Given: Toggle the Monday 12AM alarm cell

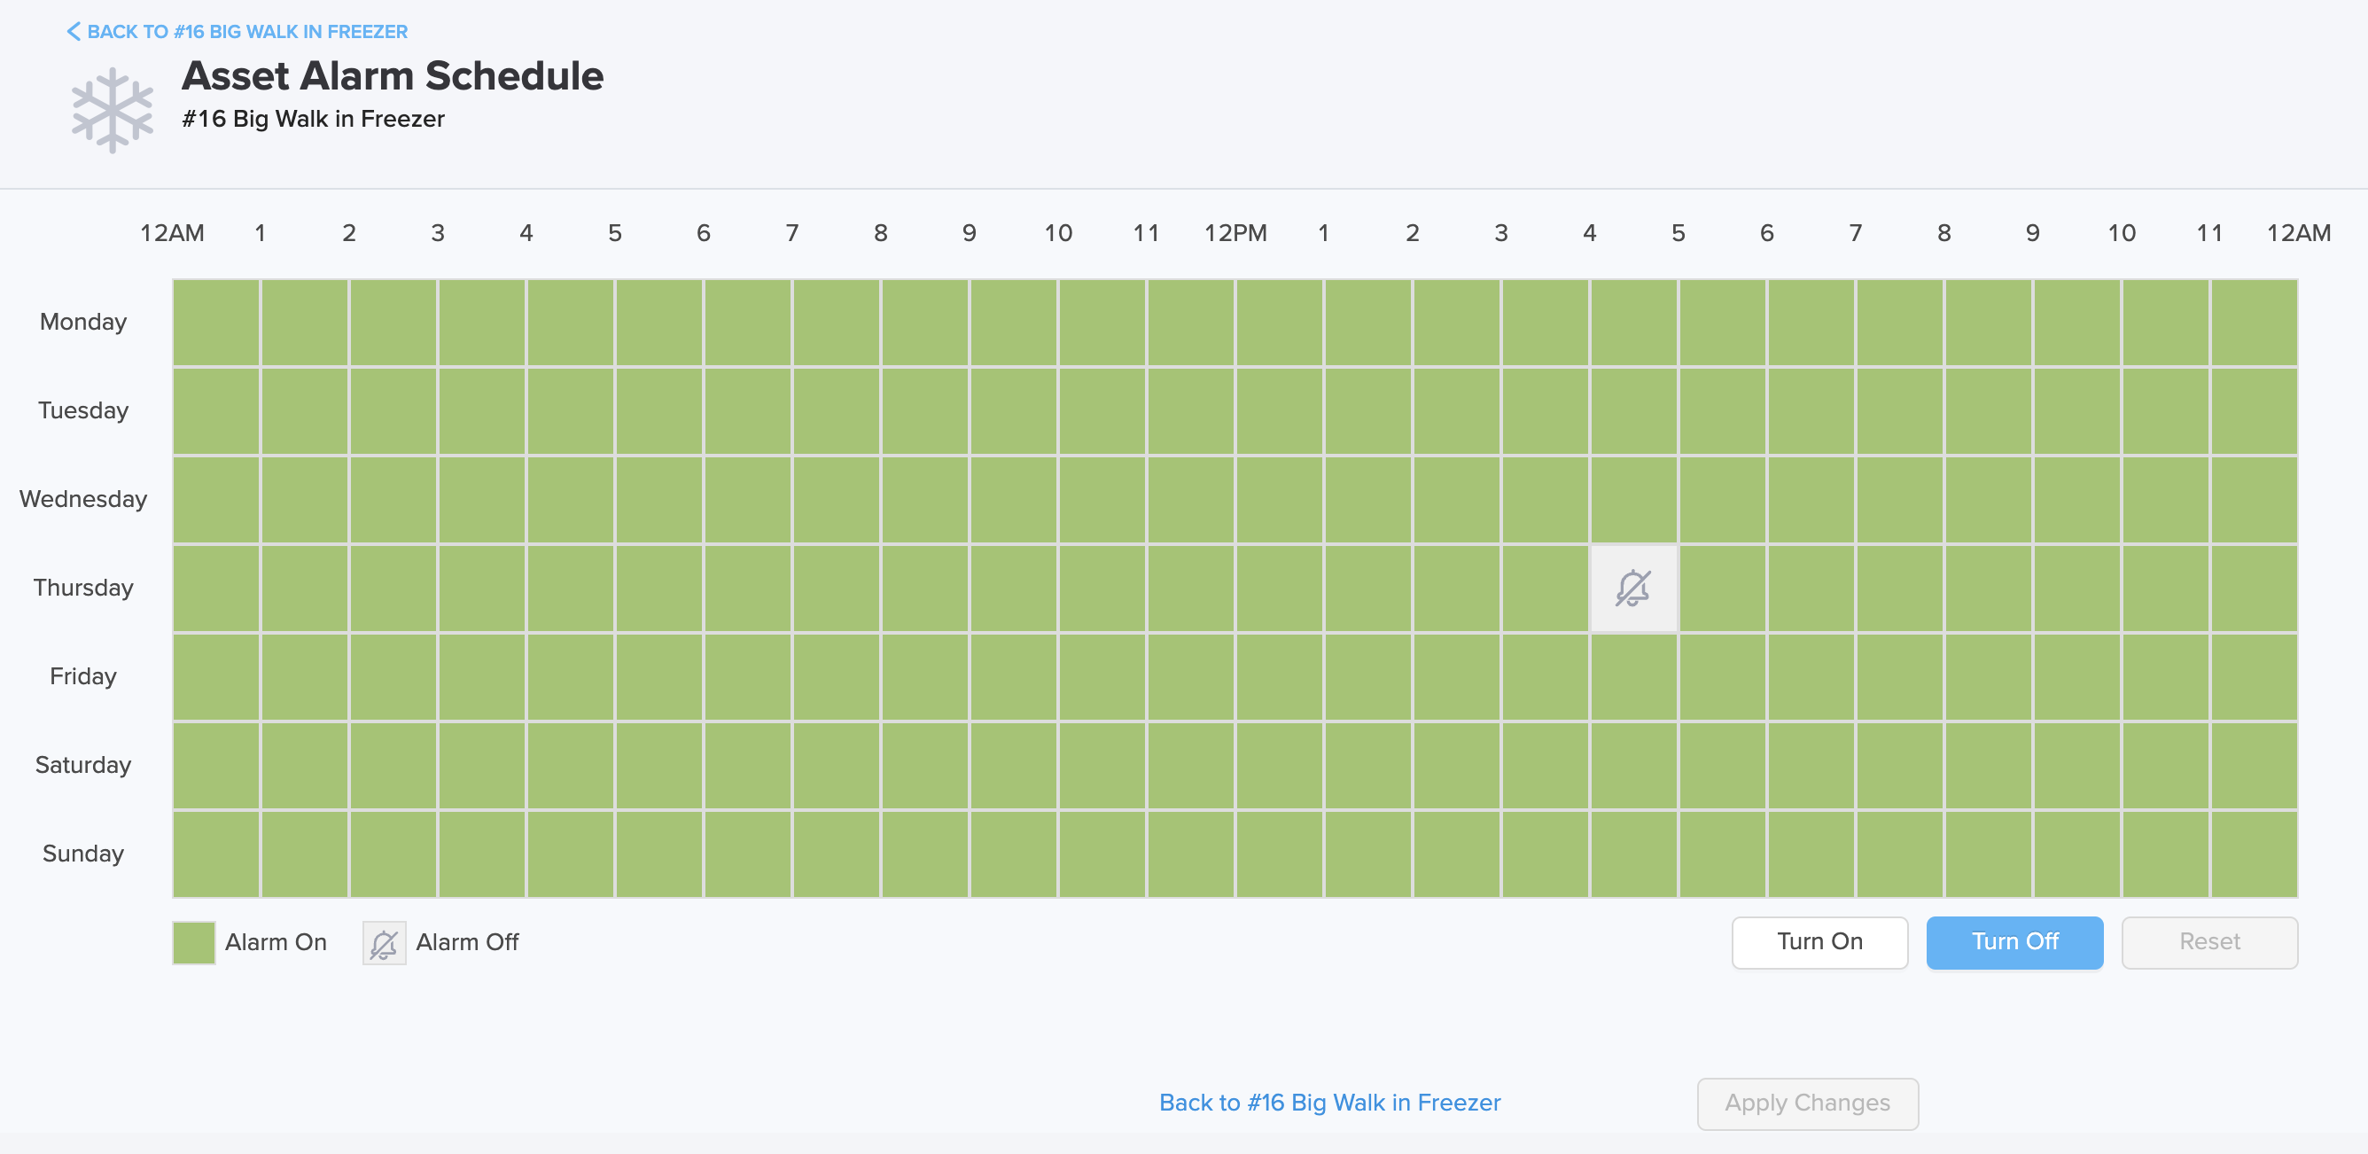Looking at the screenshot, I should (x=216, y=323).
